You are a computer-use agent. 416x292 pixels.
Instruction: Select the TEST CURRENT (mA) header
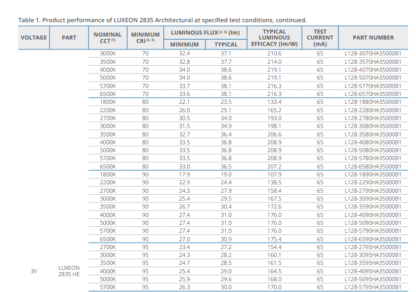tap(320, 38)
